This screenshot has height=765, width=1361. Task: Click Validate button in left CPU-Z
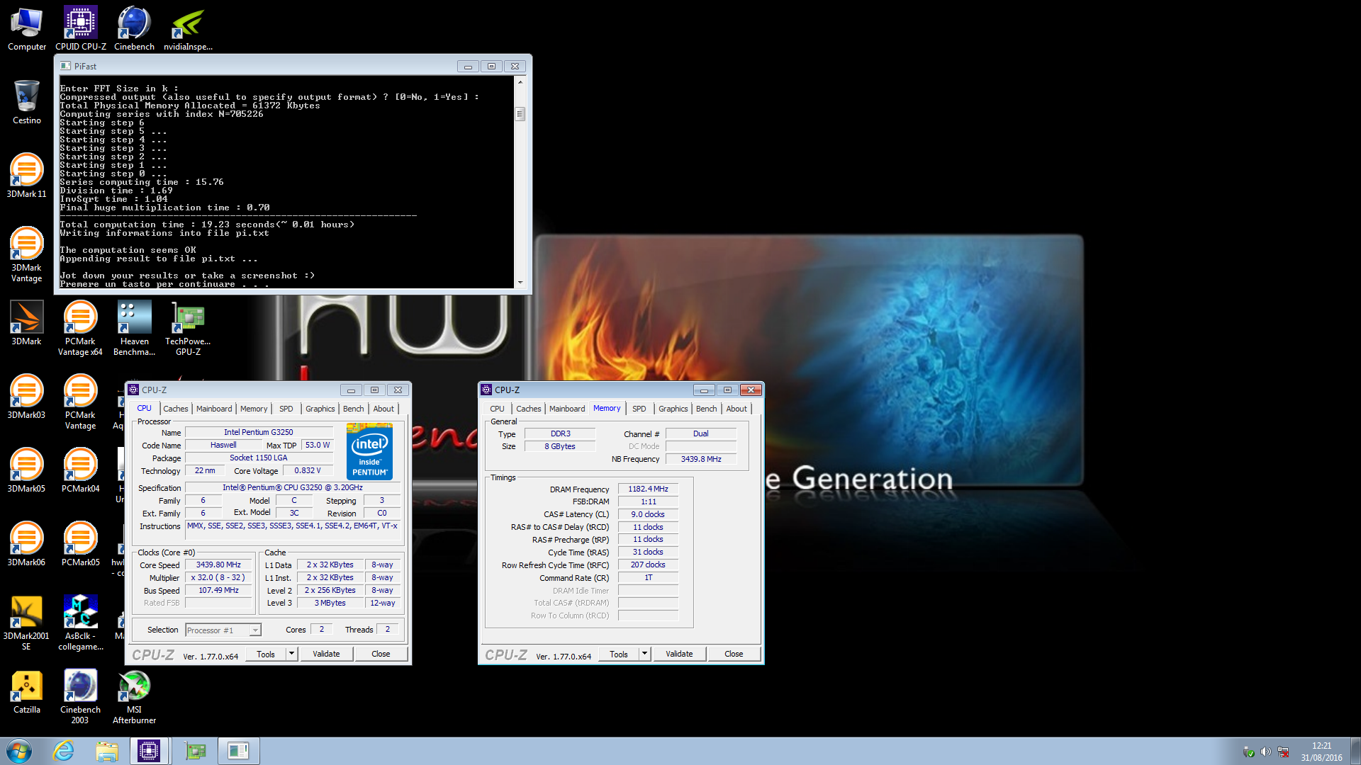point(326,654)
